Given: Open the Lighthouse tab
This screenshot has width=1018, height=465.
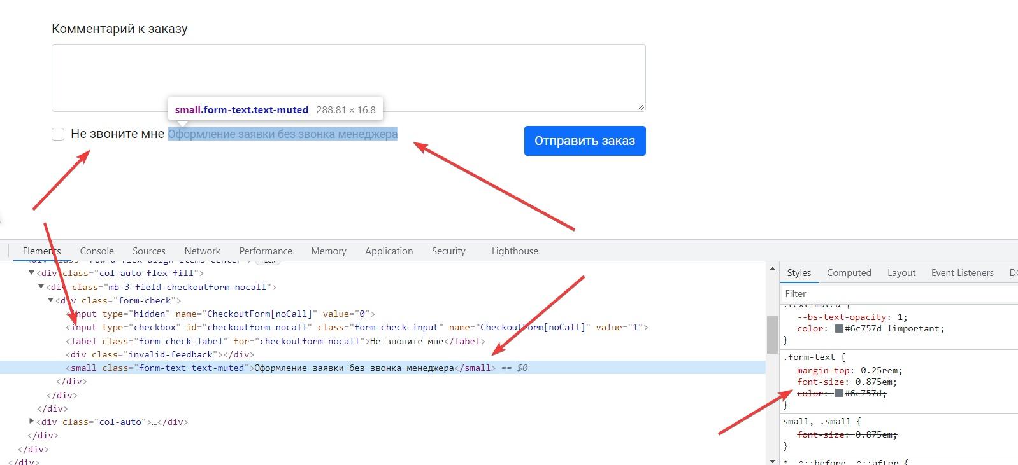Looking at the screenshot, I should tap(515, 251).
